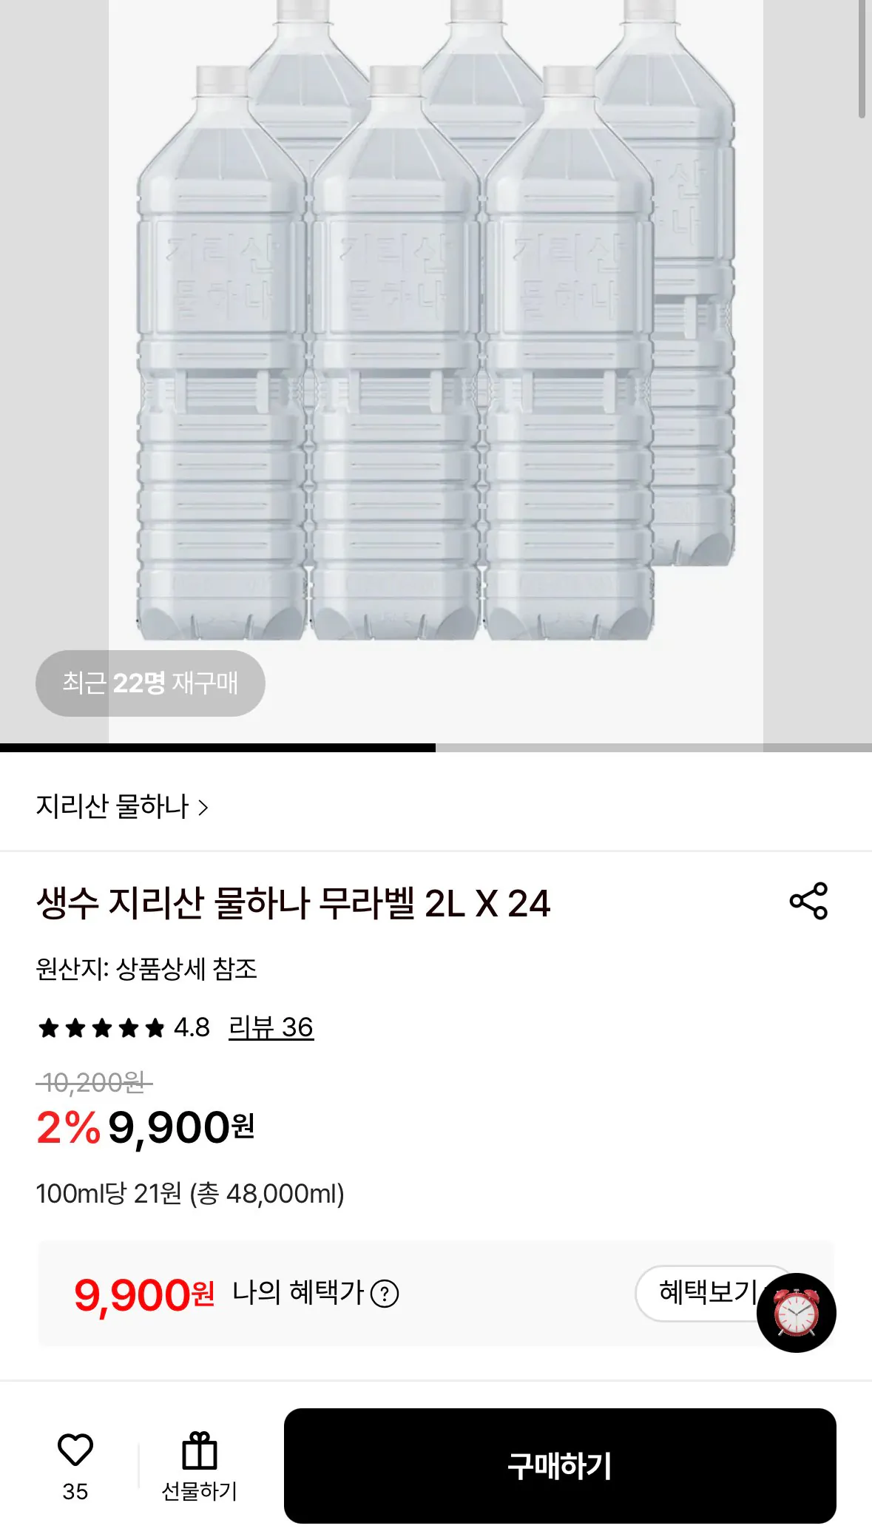
Task: View reviews via the 리뷰 36 link
Action: click(271, 1027)
